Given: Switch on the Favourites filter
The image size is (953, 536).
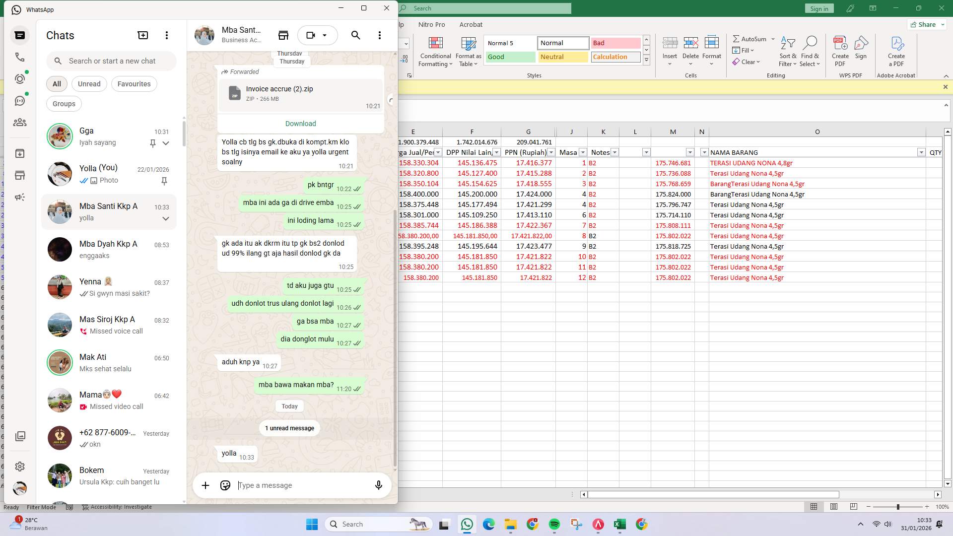Looking at the screenshot, I should tap(134, 83).
